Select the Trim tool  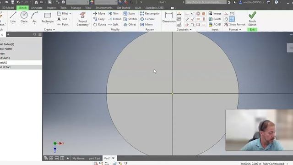(114, 13)
